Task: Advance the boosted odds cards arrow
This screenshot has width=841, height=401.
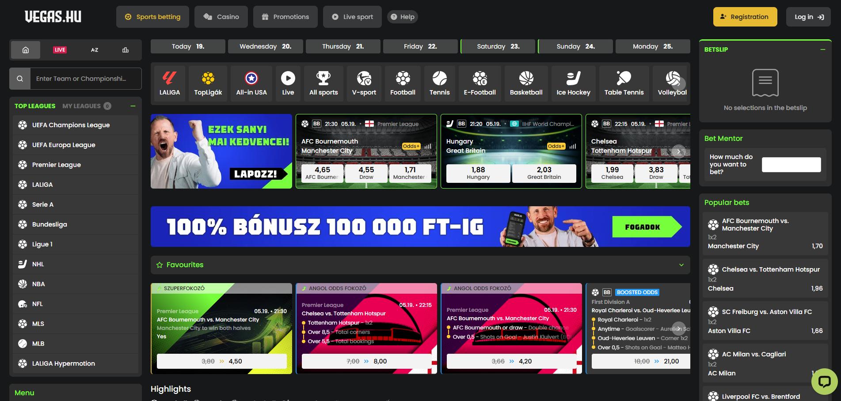Action: [679, 329]
